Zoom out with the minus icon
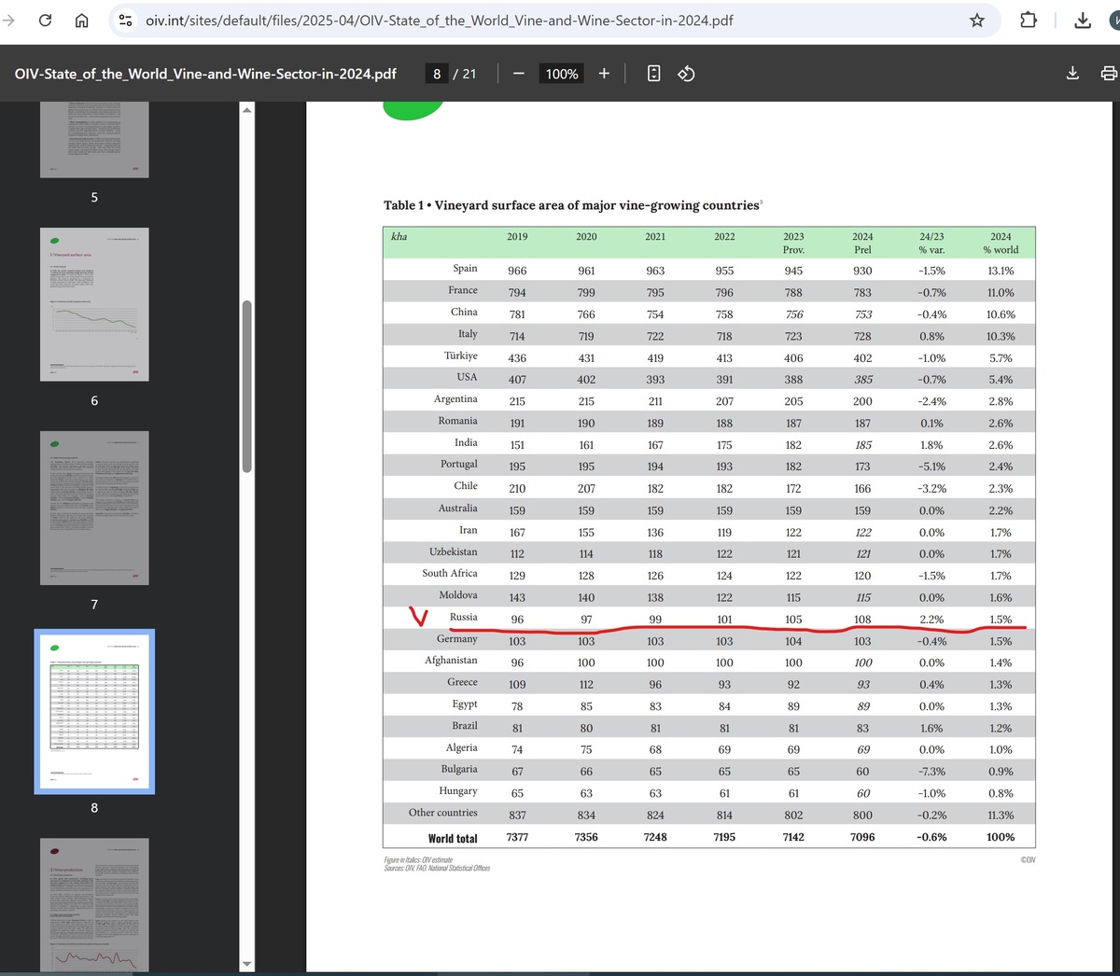 tap(518, 74)
